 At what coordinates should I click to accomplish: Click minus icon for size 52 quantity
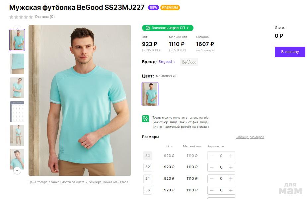[212, 167]
